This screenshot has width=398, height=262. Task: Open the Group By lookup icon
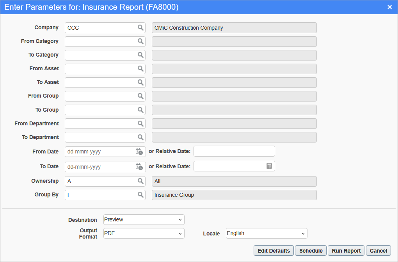coord(140,195)
